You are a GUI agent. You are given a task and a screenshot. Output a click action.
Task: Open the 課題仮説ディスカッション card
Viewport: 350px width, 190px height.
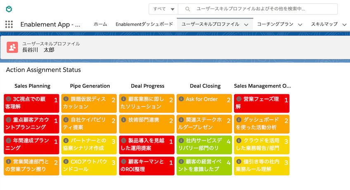89,103
